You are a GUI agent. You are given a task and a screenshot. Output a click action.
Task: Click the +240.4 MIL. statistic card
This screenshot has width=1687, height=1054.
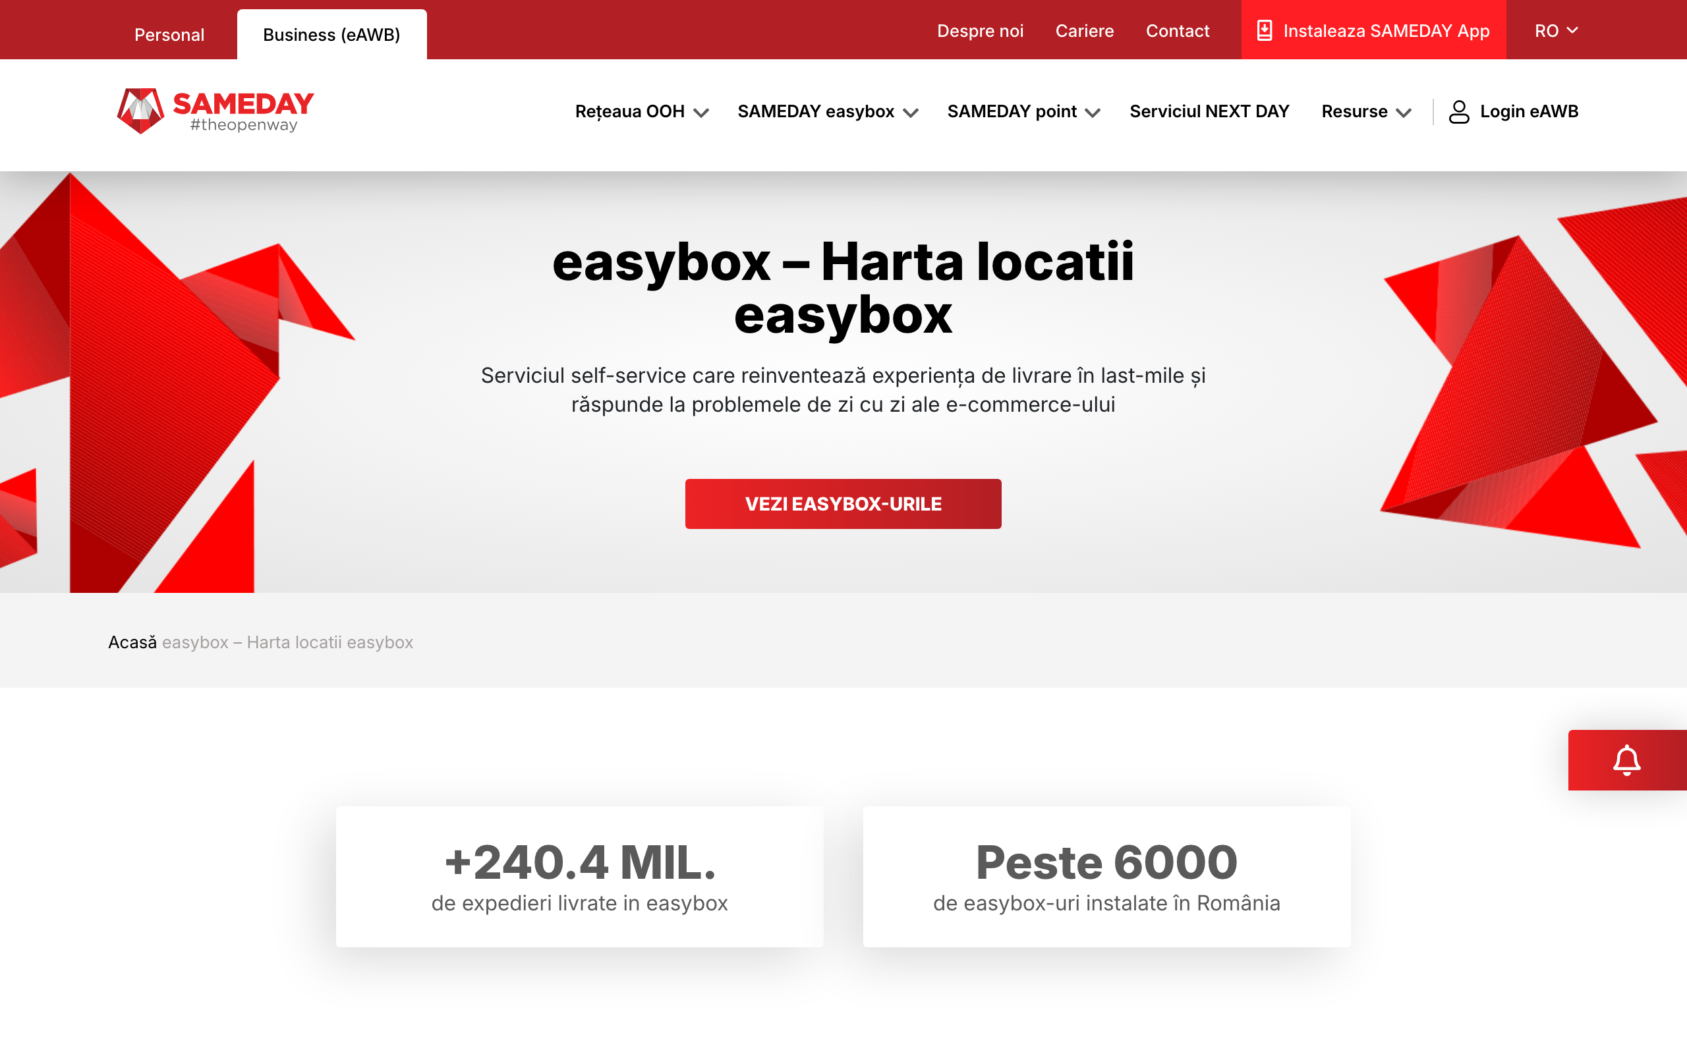click(579, 876)
